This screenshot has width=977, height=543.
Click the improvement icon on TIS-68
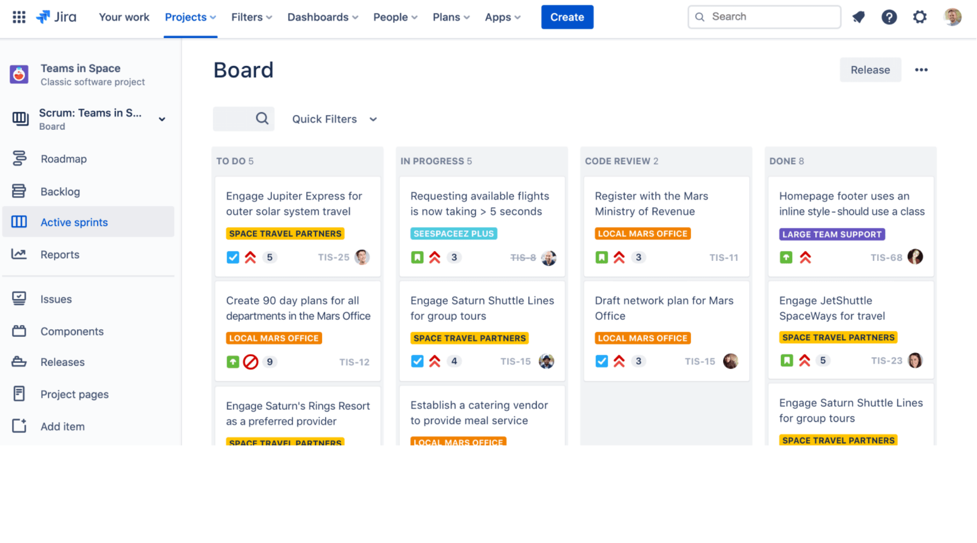786,257
